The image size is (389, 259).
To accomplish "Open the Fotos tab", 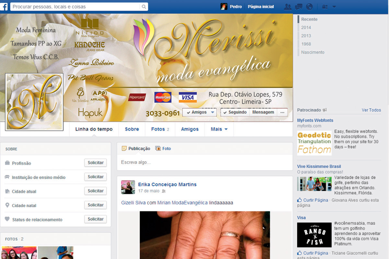I will (x=160, y=129).
